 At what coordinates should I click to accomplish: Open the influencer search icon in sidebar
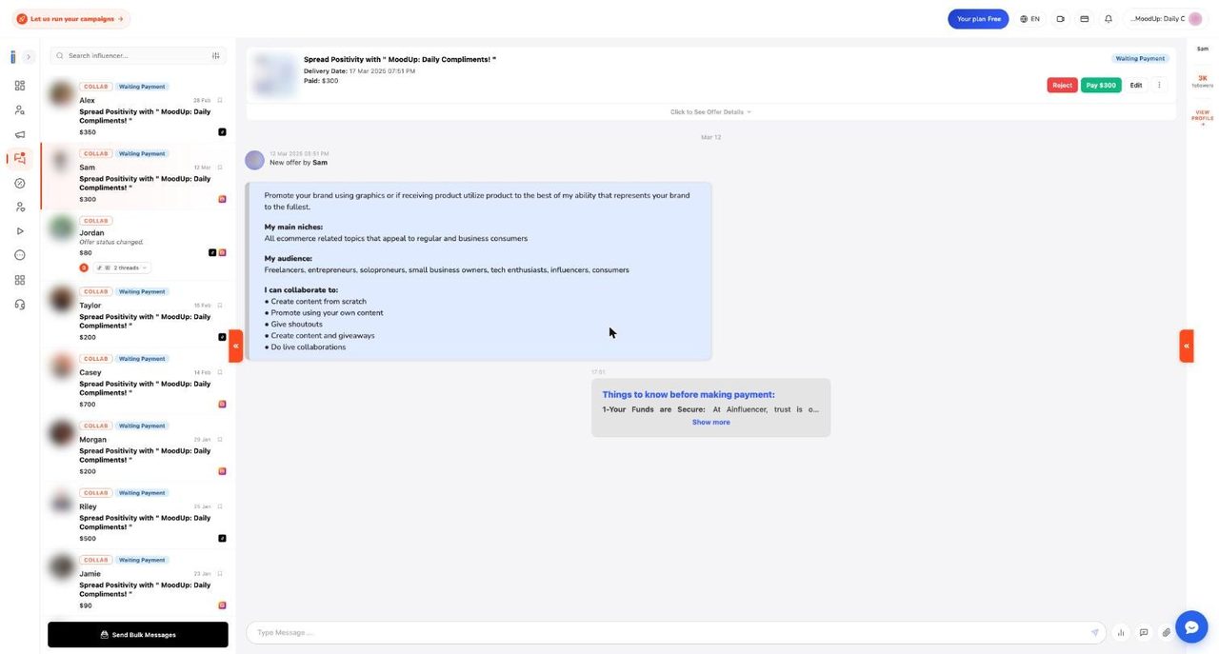point(20,110)
